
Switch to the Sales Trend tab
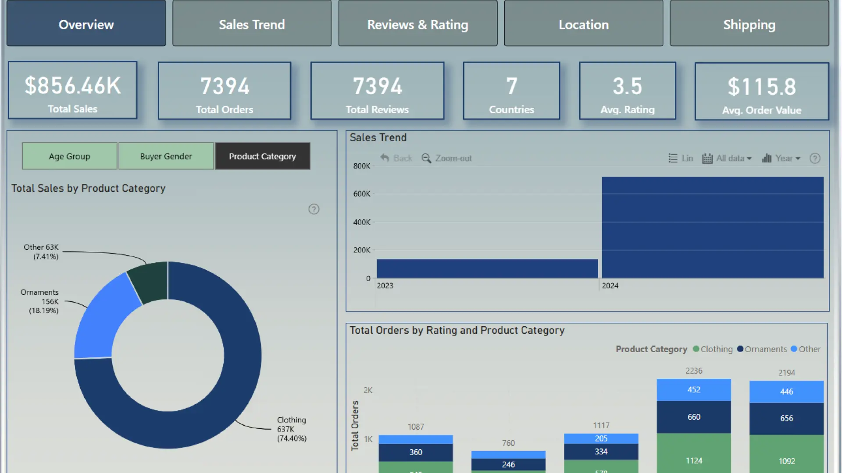click(x=252, y=23)
